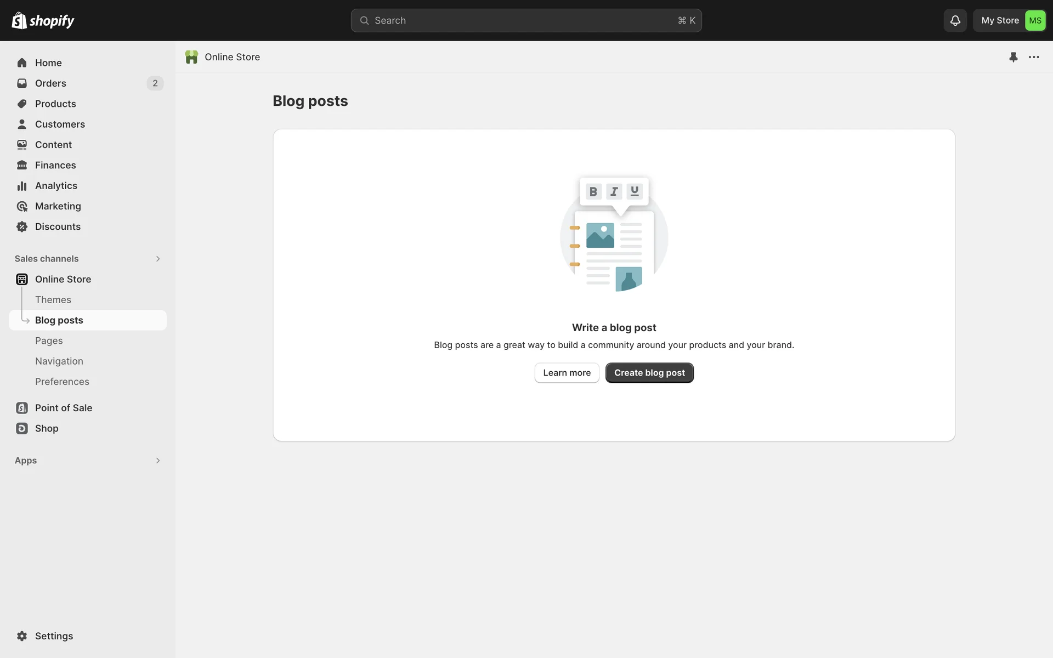Open notifications bell icon
Screen dimensions: 1053x658
[955, 20]
